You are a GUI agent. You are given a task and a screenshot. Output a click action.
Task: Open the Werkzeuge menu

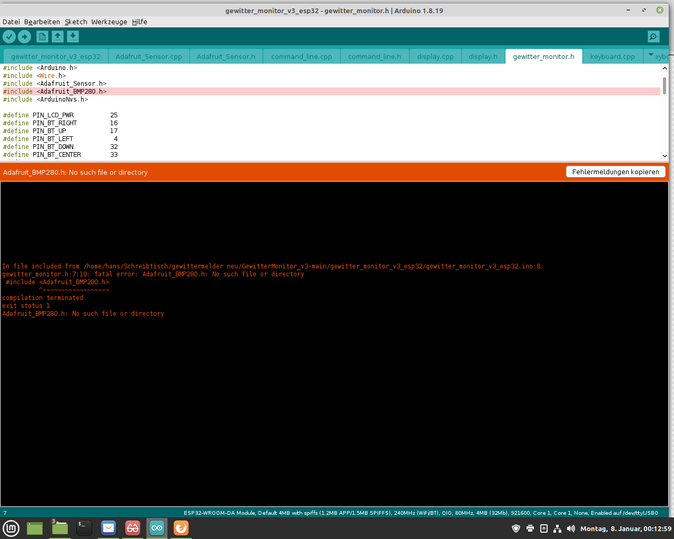pyautogui.click(x=109, y=22)
